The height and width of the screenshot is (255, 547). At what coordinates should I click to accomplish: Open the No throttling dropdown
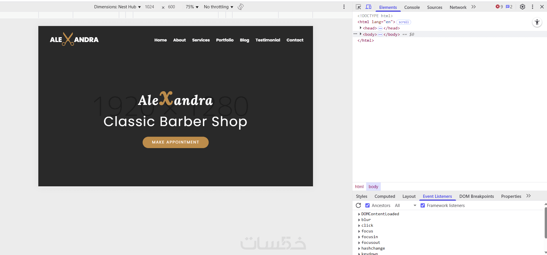tap(219, 7)
